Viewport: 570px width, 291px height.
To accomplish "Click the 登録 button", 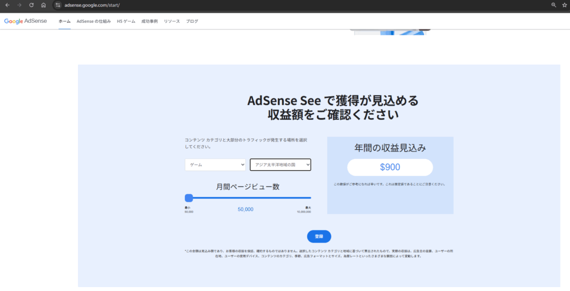I will [319, 236].
